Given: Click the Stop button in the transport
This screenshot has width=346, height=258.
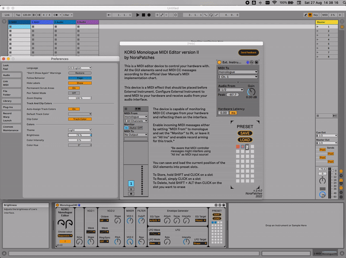Looking at the screenshot, I should click(x=144, y=15).
